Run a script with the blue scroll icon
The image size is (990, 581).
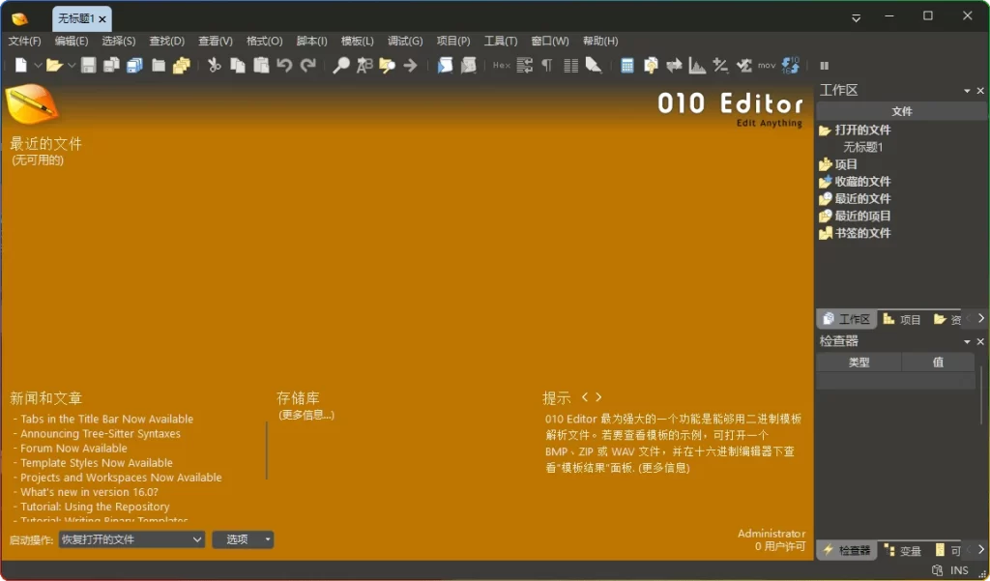[445, 65]
